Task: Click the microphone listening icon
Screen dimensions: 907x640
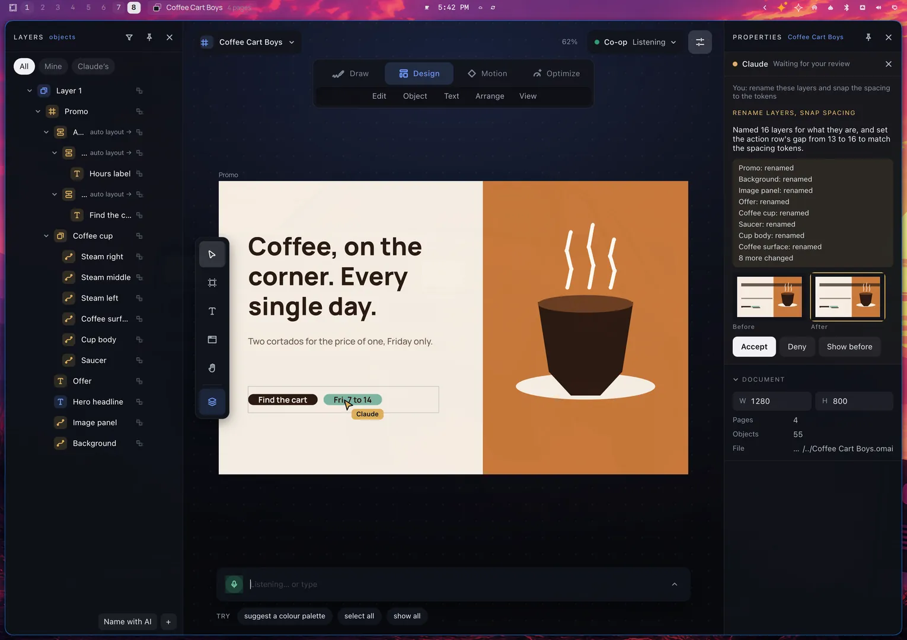Action: (x=234, y=584)
